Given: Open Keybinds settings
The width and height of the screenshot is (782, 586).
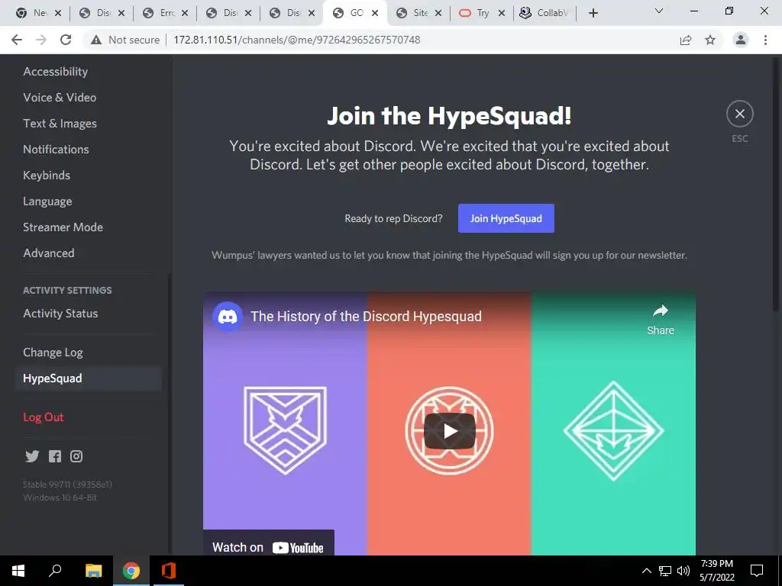Looking at the screenshot, I should point(47,175).
